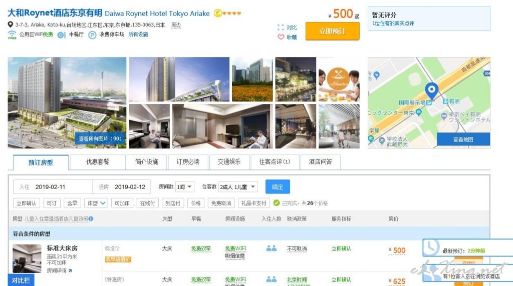This screenshot has width=513, height=286.
Task: Click the free WiFi icon
Action: pos(12,35)
